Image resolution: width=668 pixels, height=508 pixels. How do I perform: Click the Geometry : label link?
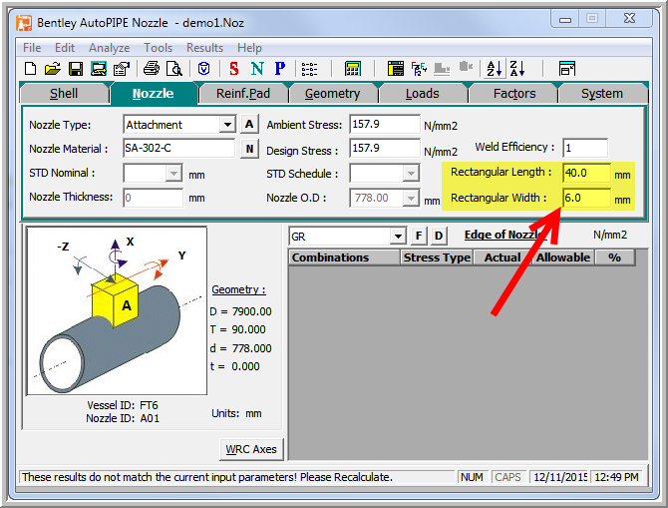tap(238, 289)
